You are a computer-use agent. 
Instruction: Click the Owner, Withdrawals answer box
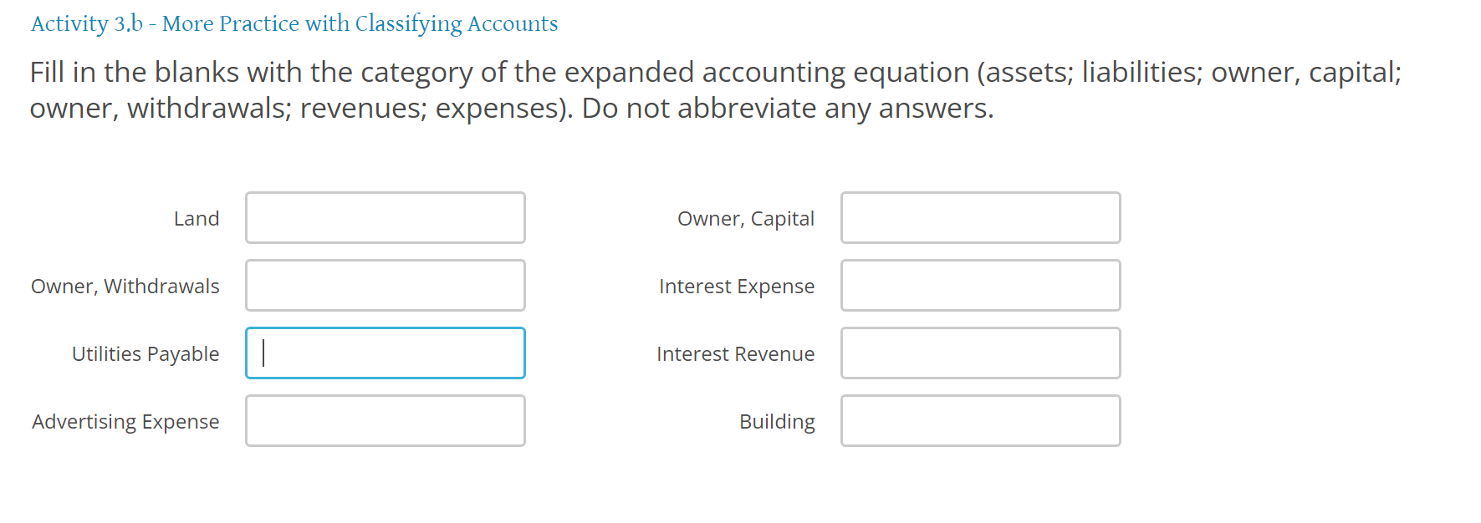pyautogui.click(x=385, y=285)
